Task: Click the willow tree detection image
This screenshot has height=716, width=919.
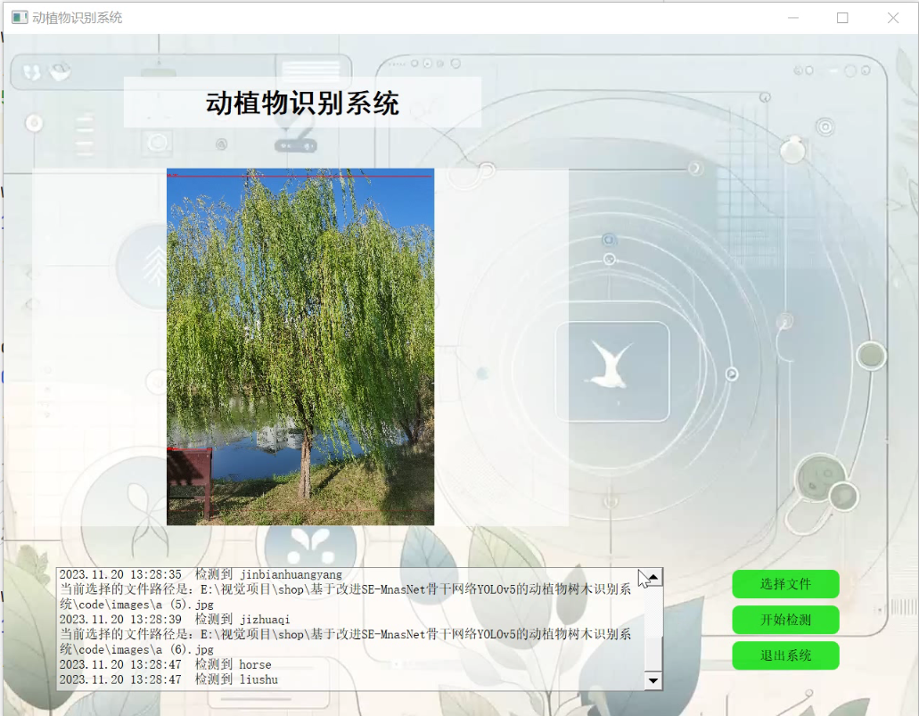Action: (300, 347)
